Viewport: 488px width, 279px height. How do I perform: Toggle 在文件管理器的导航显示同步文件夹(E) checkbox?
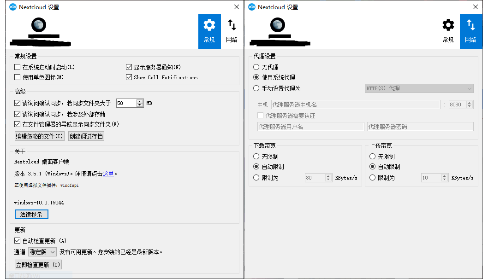coord(18,124)
